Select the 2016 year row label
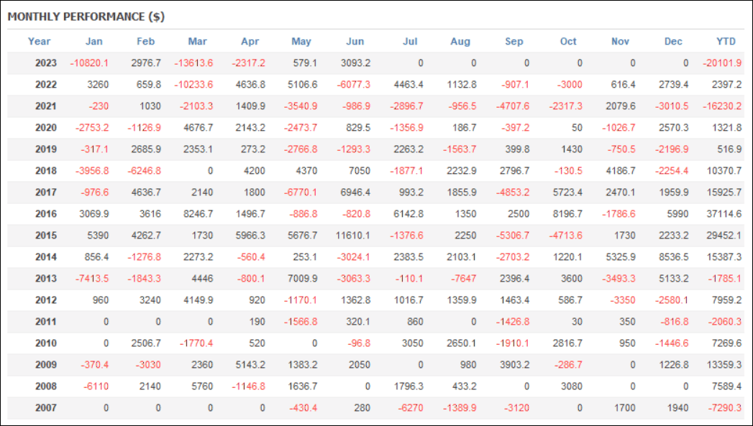This screenshot has width=753, height=426. pyautogui.click(x=45, y=213)
